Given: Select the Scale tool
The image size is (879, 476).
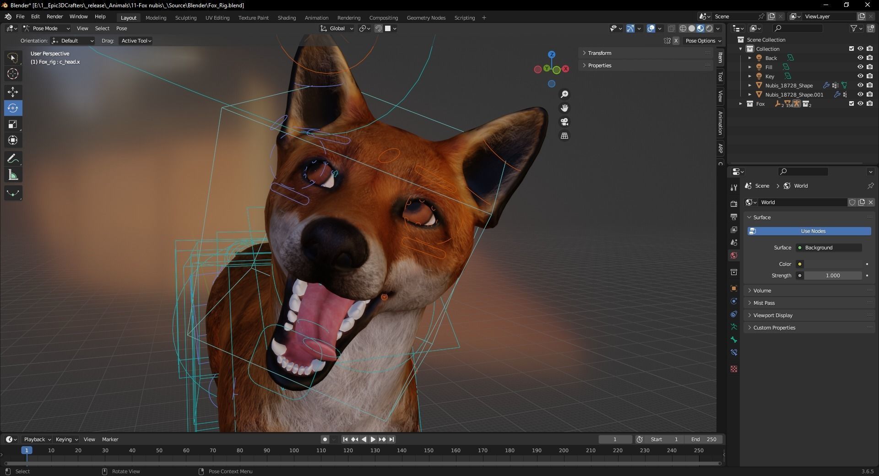Looking at the screenshot, I should pos(13,124).
